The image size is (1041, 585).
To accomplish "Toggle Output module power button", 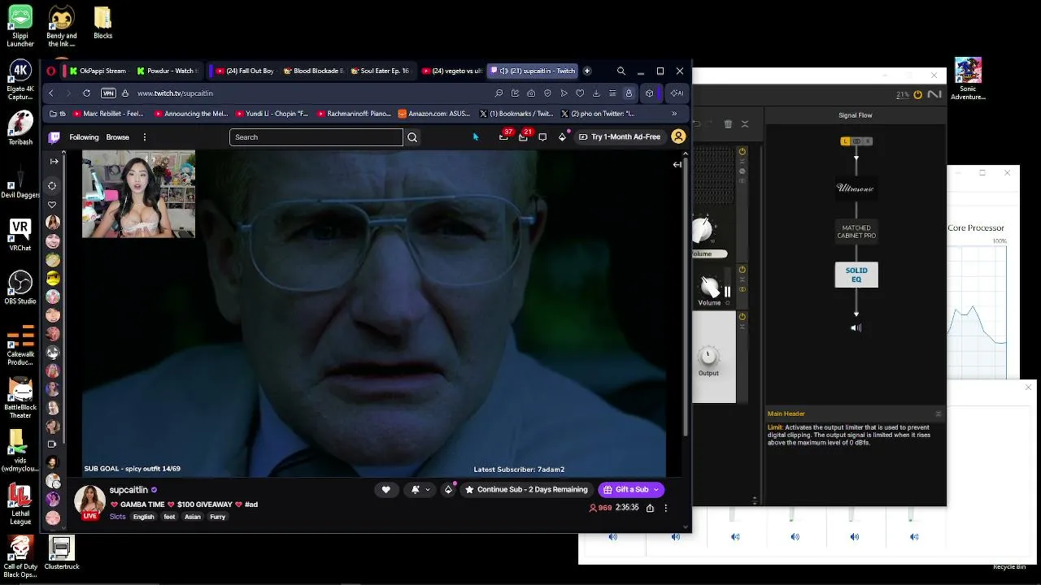I will (742, 316).
